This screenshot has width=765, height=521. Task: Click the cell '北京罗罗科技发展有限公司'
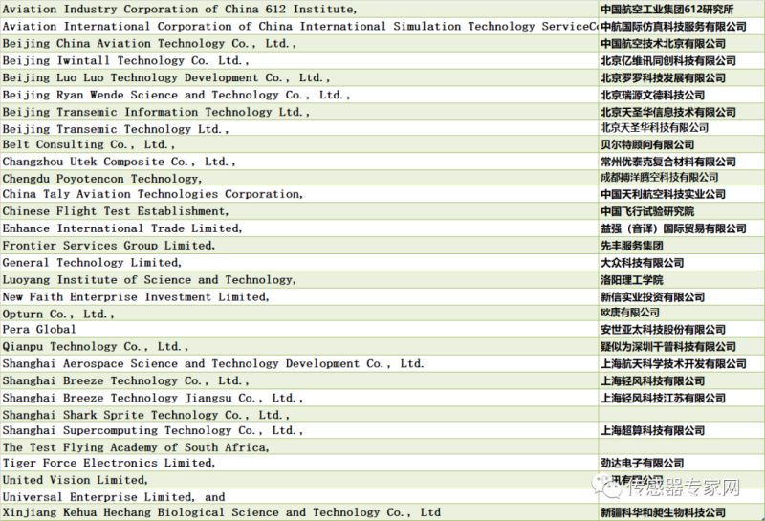[x=680, y=77]
